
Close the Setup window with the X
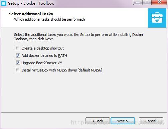click(x=159, y=2)
